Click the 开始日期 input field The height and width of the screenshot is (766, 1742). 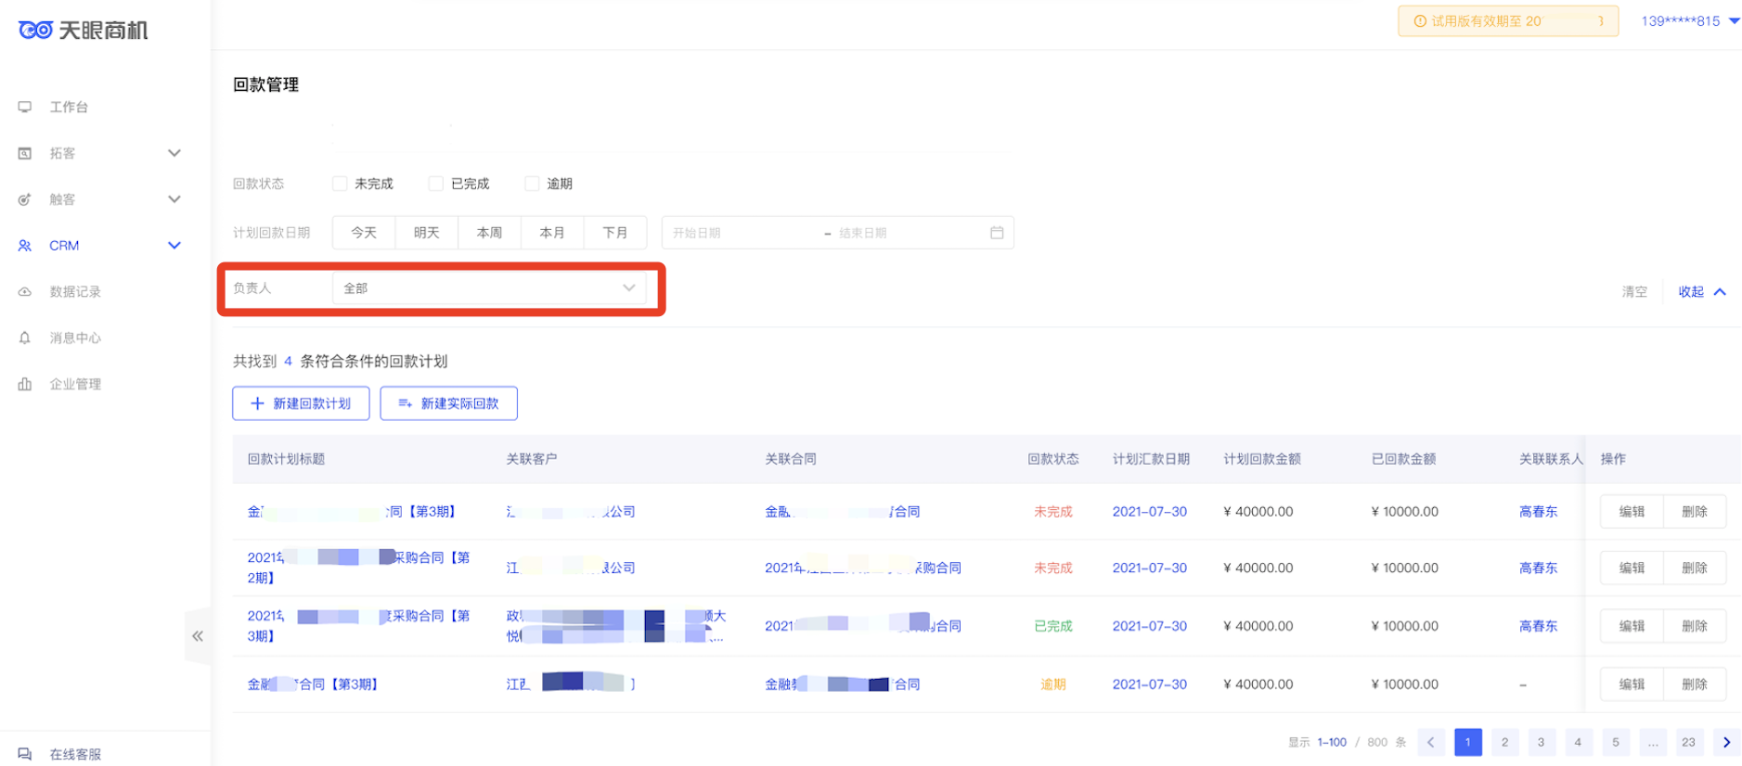point(742,233)
